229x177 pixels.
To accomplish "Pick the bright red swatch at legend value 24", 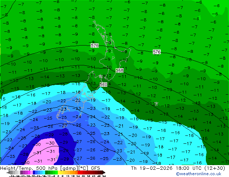I will click(79, 172).
